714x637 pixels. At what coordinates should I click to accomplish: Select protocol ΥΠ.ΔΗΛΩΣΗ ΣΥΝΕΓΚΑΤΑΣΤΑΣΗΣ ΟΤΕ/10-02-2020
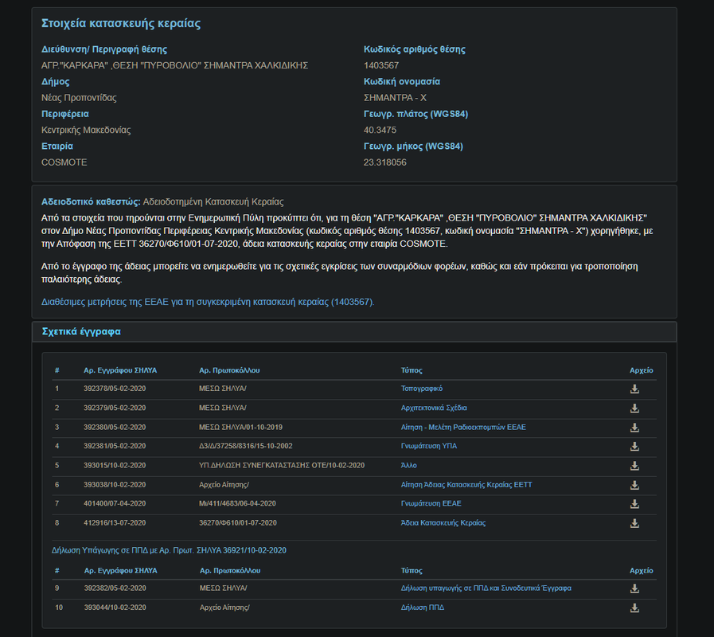(282, 465)
